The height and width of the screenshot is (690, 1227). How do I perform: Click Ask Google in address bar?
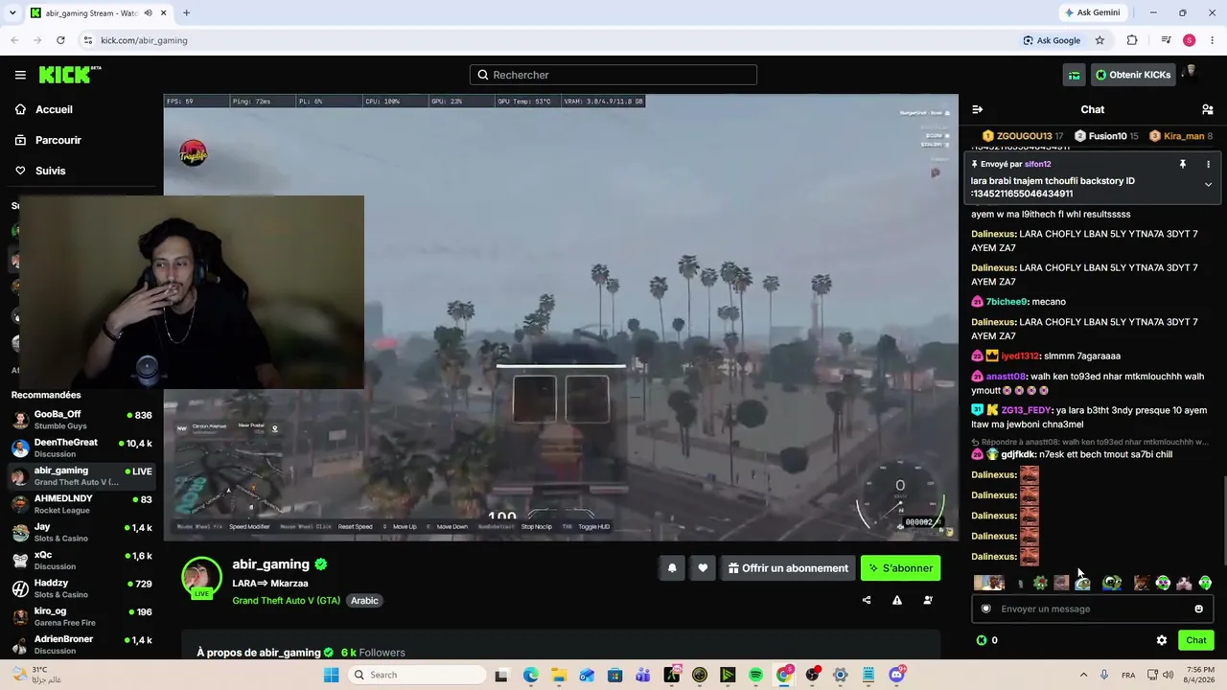click(x=1052, y=40)
